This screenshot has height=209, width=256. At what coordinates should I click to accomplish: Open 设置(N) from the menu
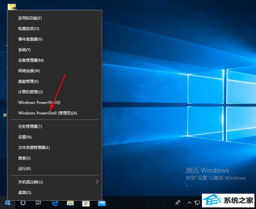click(54, 137)
